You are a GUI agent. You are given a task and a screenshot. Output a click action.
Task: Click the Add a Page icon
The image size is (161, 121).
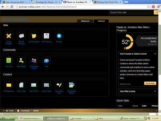[x=21, y=85]
